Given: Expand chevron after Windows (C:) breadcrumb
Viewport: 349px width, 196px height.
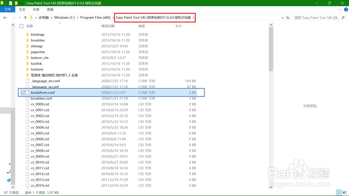Looking at the screenshot, I should tap(77, 17).
